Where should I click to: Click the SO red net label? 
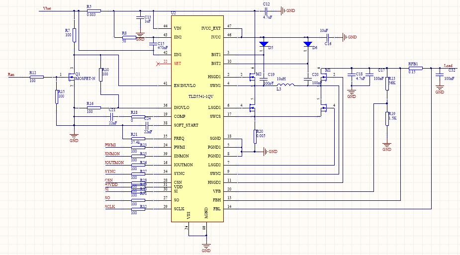[x=107, y=198]
